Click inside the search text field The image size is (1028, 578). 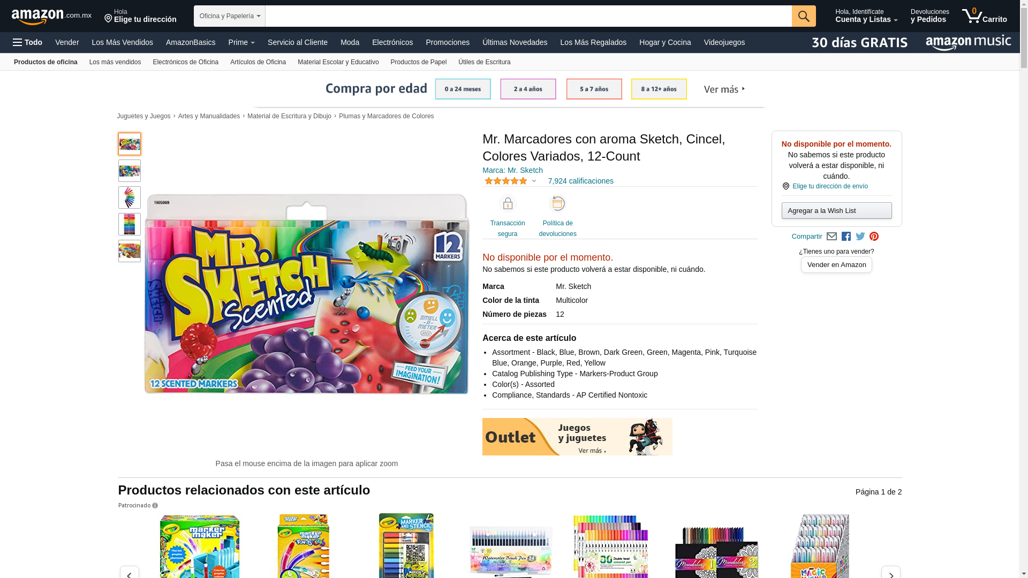click(528, 16)
